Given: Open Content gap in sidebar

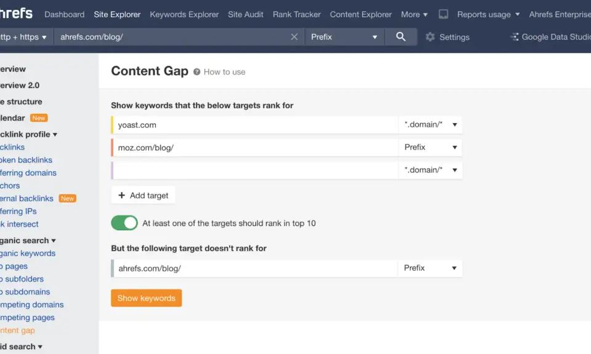Looking at the screenshot, I should pos(17,330).
